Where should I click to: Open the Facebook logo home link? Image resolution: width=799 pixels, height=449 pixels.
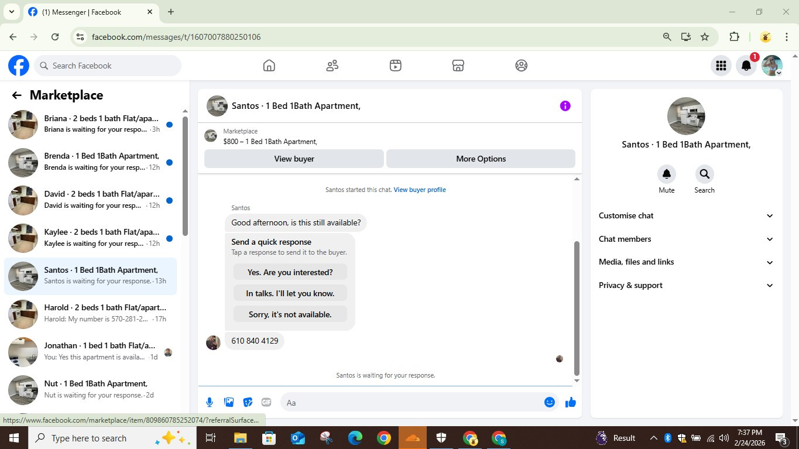[x=19, y=66]
